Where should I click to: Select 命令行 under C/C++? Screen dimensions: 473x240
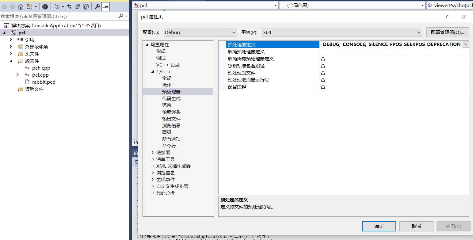pyautogui.click(x=169, y=146)
